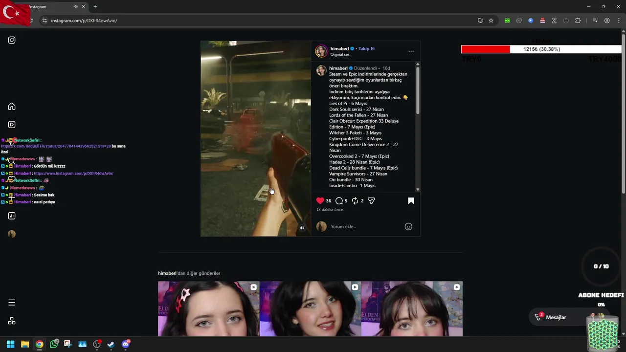Screen dimensions: 626x352
Task: Click the RedBullTR status link in chat
Action: pos(56,146)
